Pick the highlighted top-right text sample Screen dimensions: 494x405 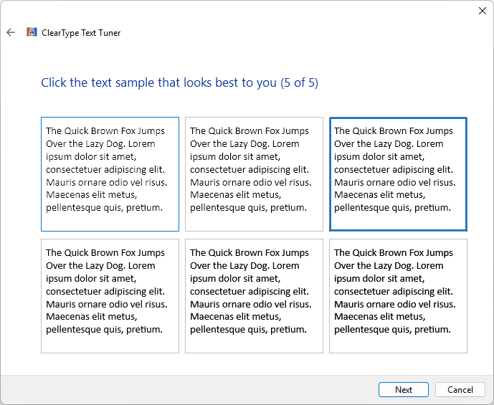[x=398, y=174]
